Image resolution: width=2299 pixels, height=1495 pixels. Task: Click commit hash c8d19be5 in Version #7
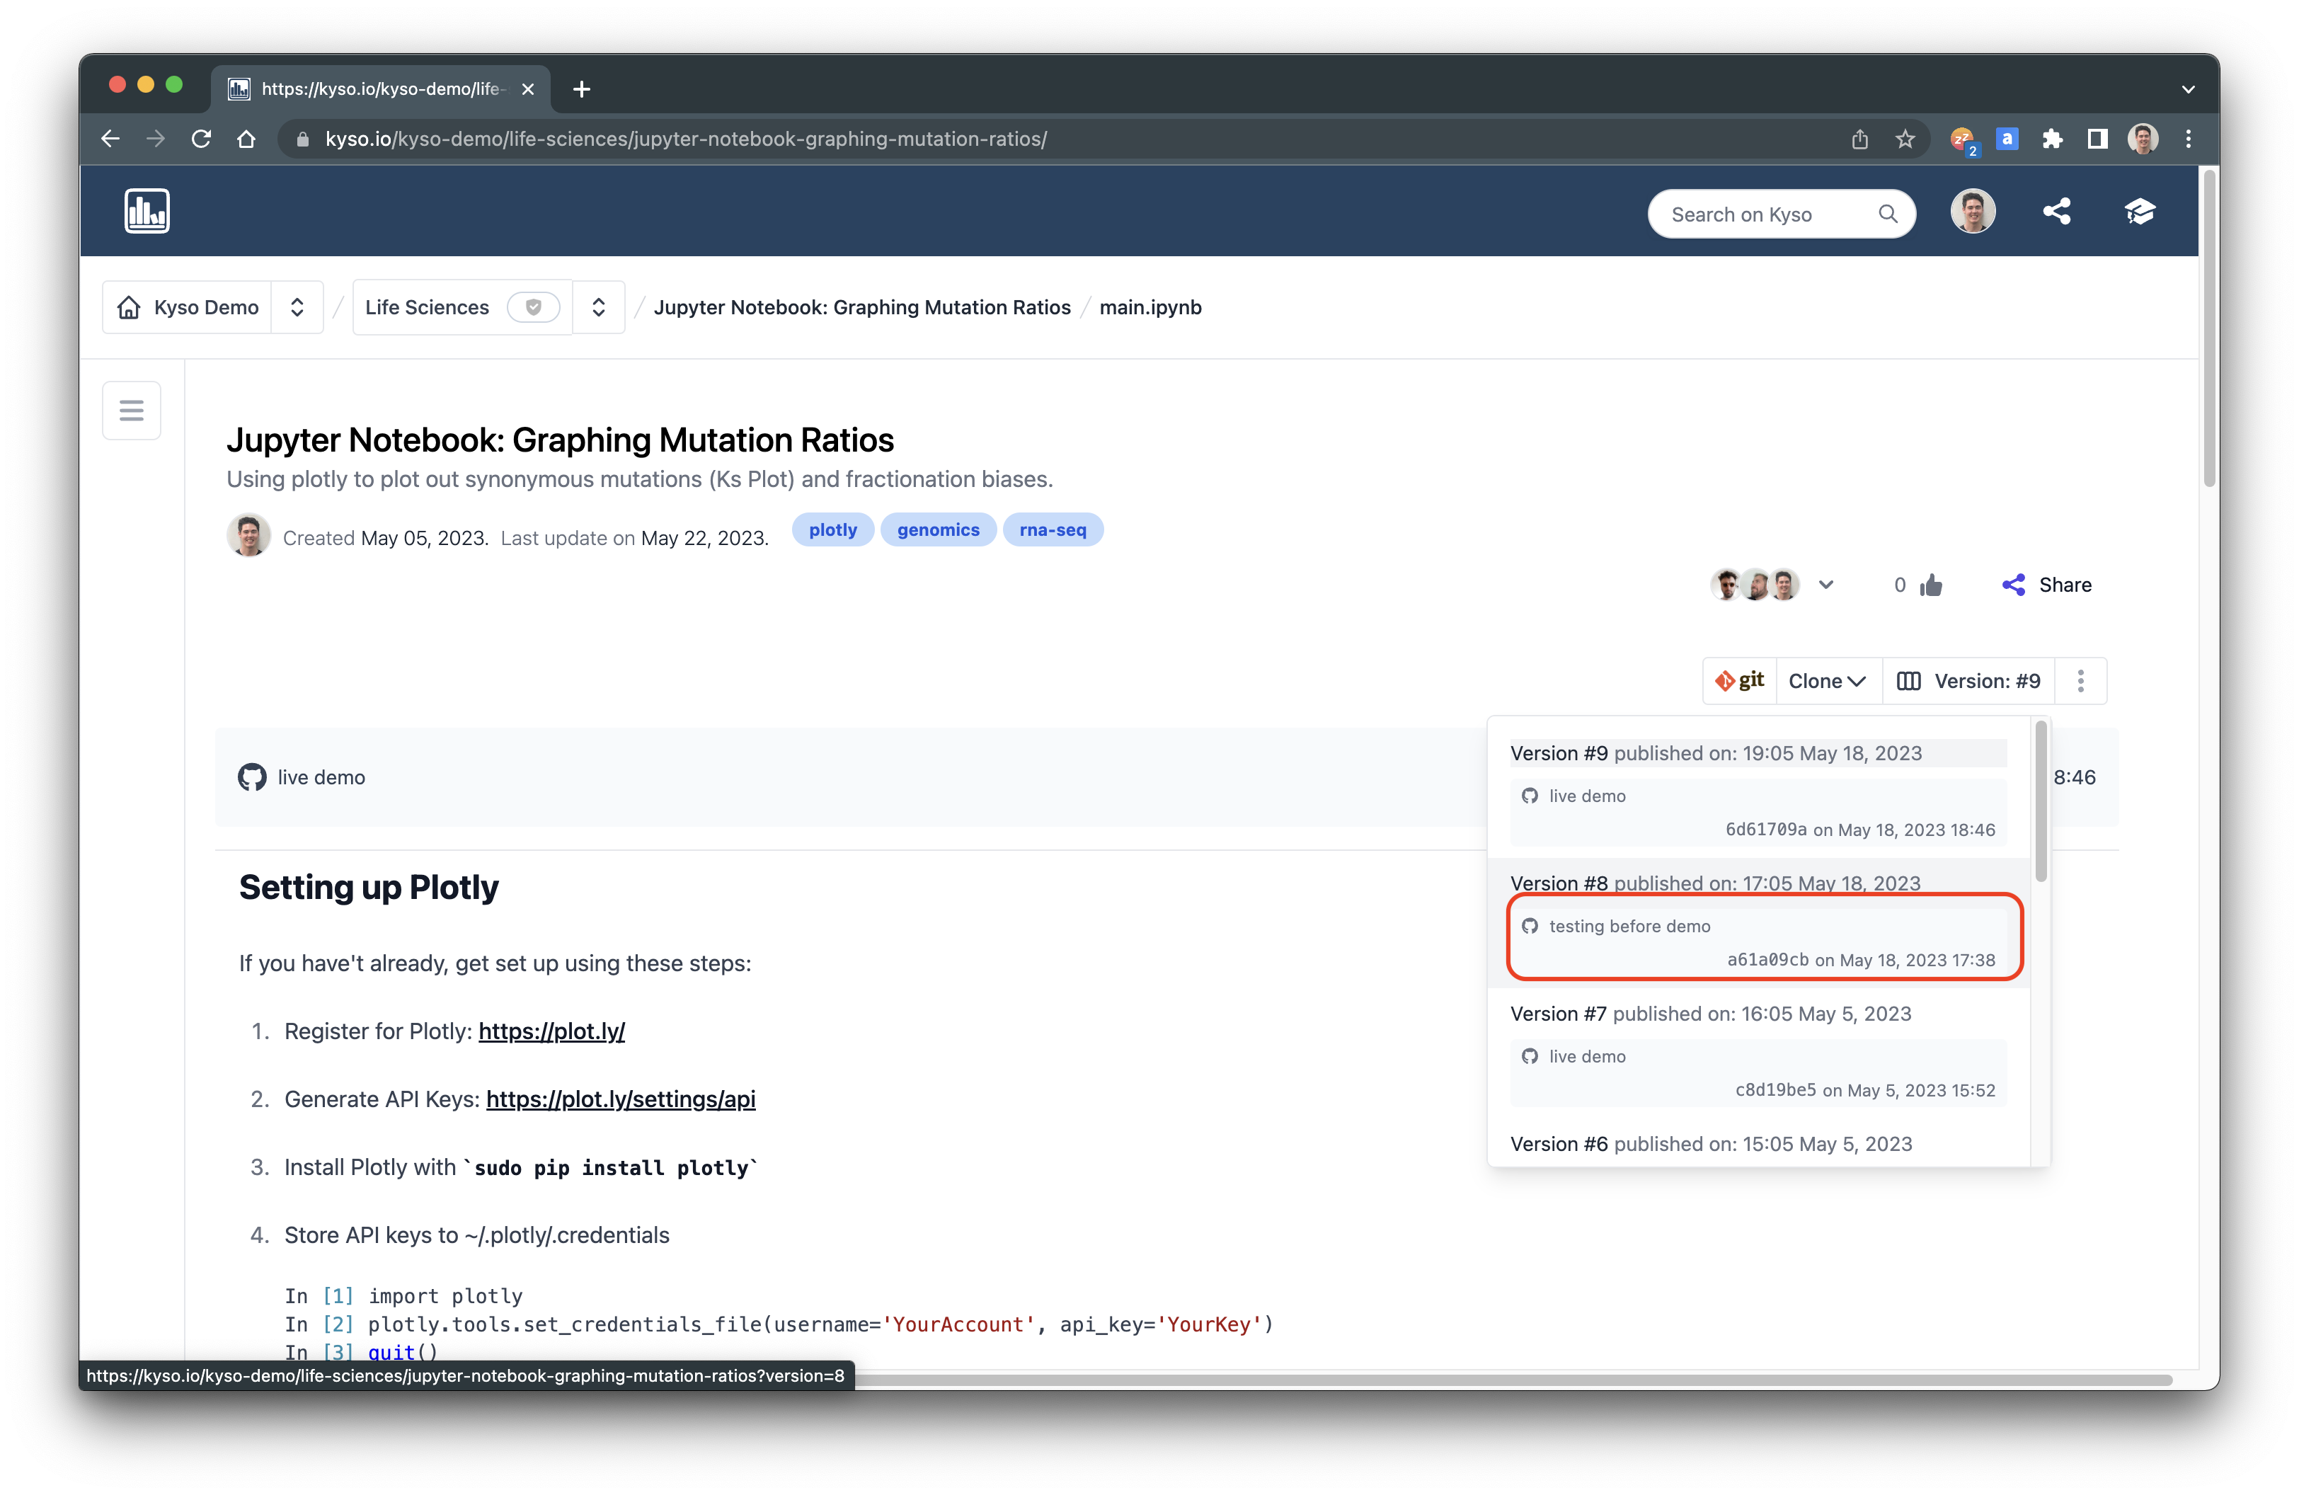1775,1090
